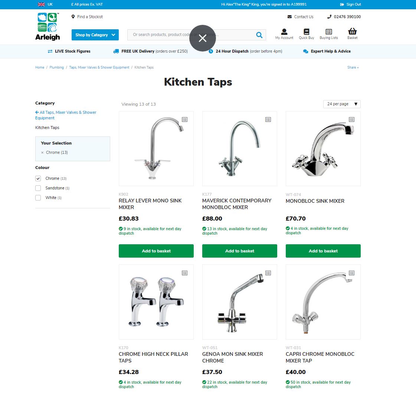416x397 pixels.
Task: Open Taps, Mixer Valves & Shower Equipment breadcrumb
Action: 99,67
